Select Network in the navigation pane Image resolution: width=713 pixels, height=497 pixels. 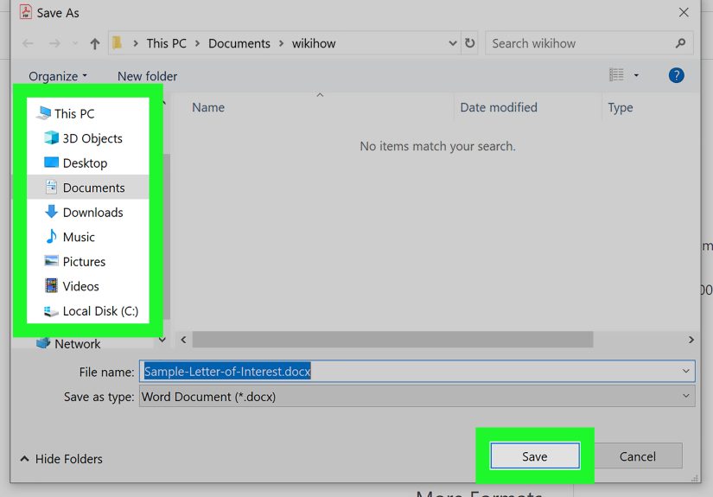(77, 344)
